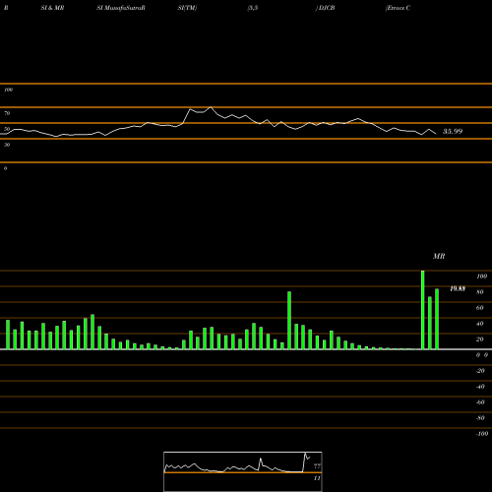Click the MR axis label -60
This screenshot has width=492, height=492.
click(480, 402)
